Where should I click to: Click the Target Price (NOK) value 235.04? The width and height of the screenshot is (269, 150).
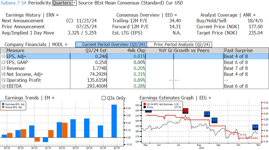[256, 33]
